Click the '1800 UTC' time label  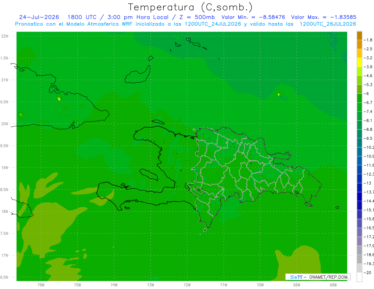click(83, 17)
